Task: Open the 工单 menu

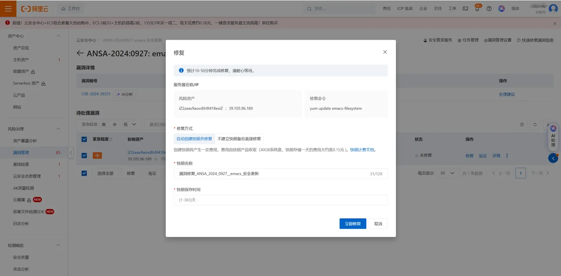Action: 452,8
